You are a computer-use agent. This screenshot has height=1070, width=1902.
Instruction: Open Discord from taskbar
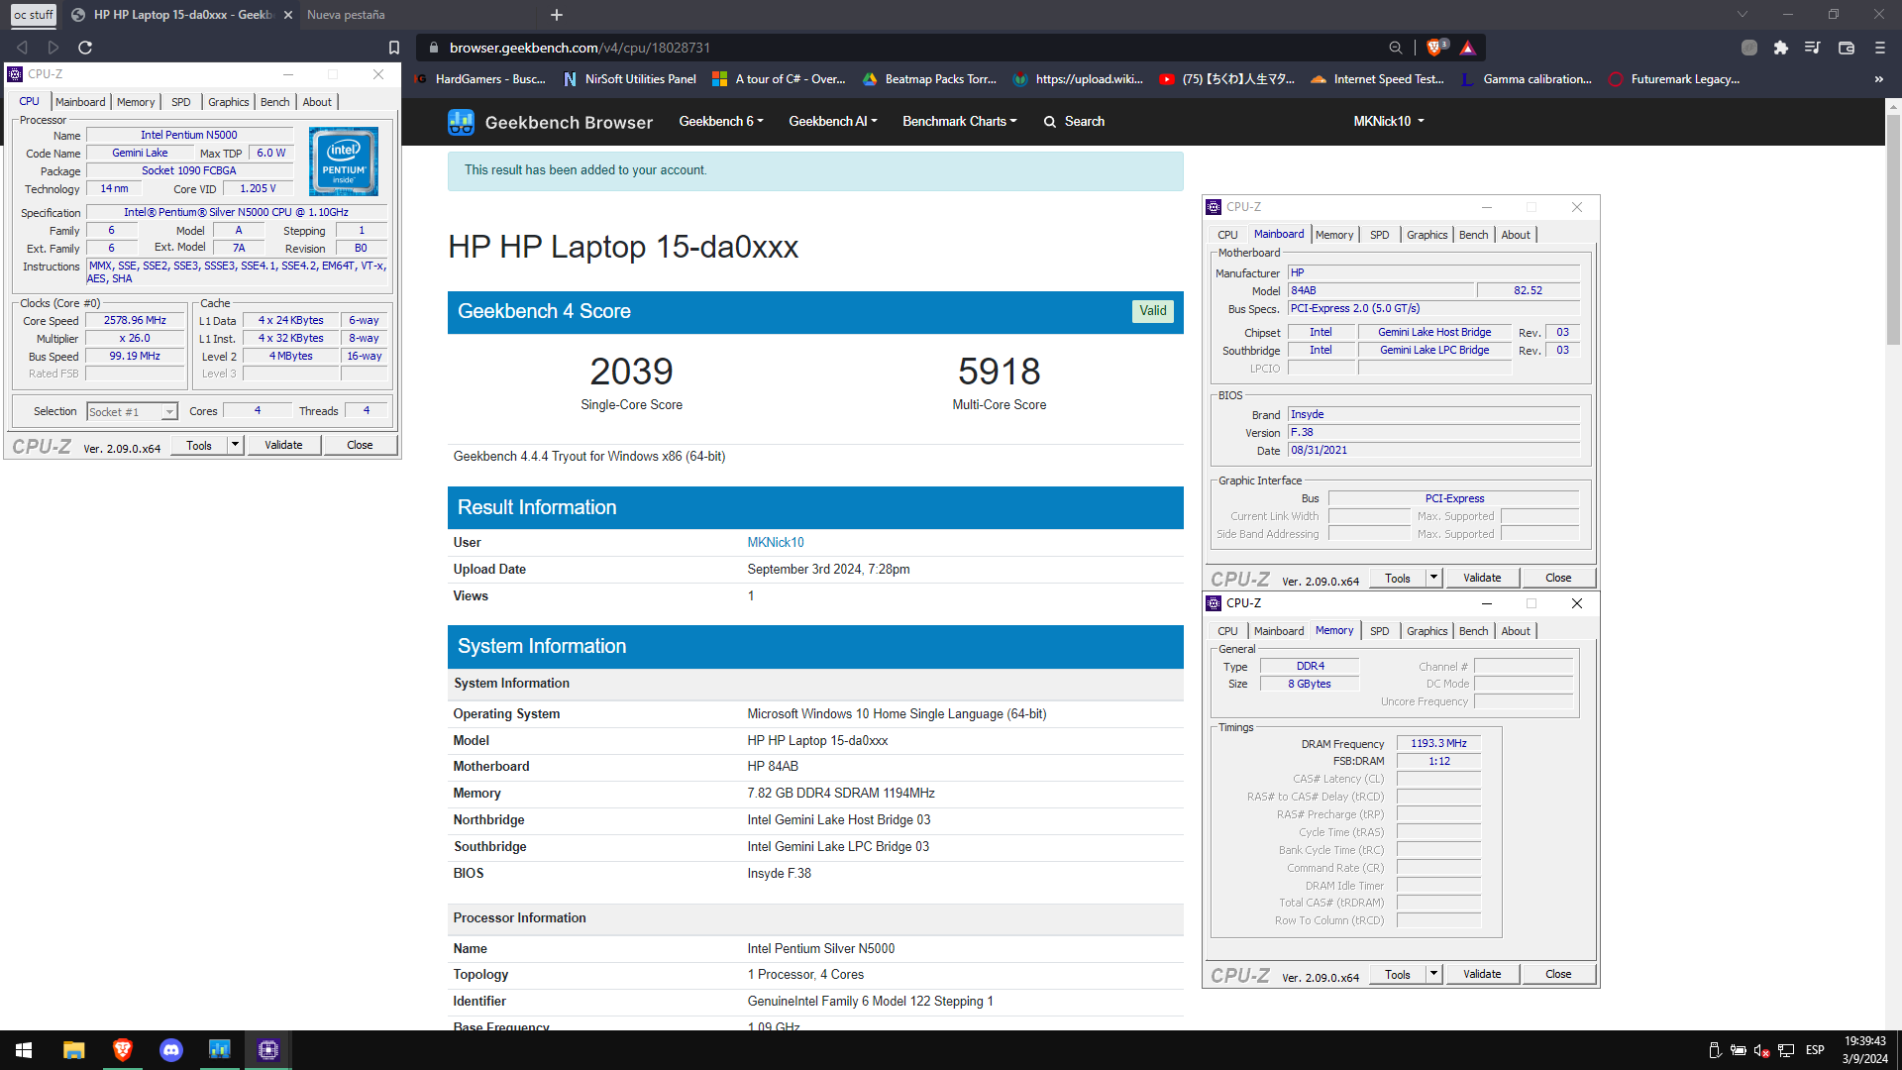(x=171, y=1050)
